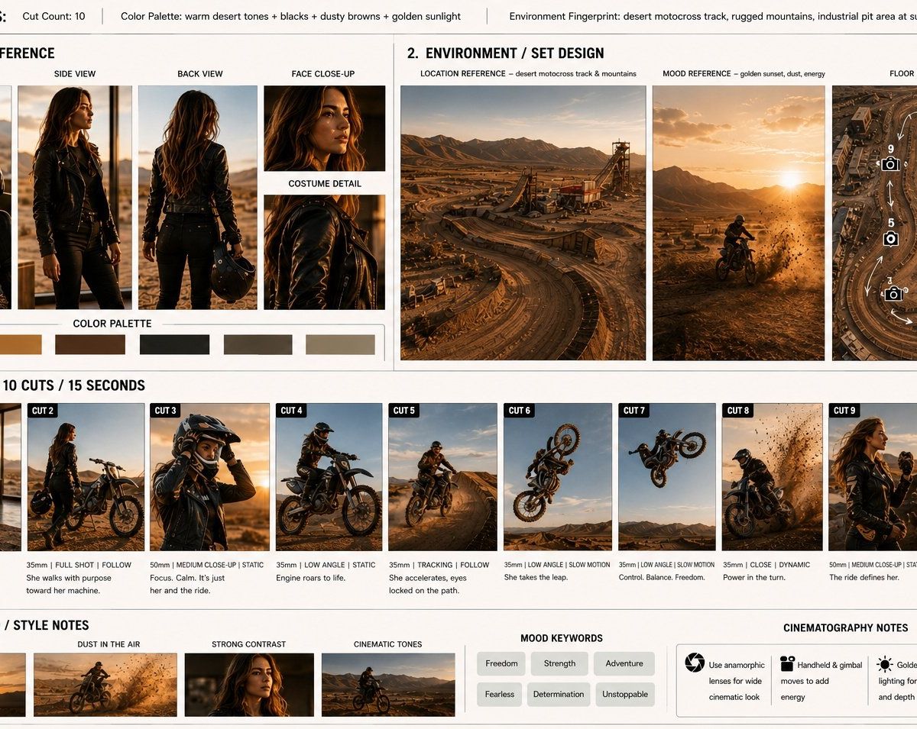Click the camera icon labeled 5 on floor plan
Viewport: 917px width, 729px height.
[890, 238]
